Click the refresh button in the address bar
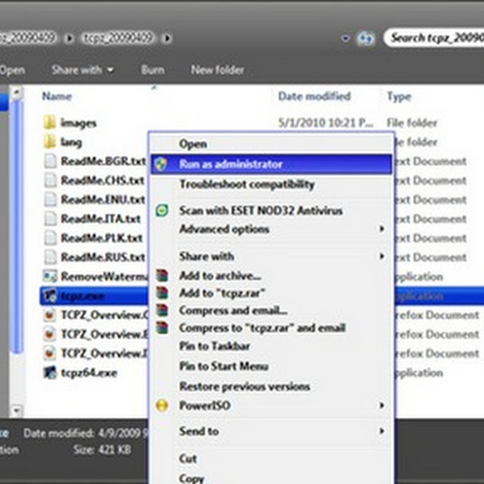Image resolution: width=484 pixels, height=484 pixels. coord(365,38)
